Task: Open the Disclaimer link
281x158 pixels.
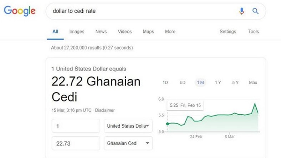Action: point(105,110)
